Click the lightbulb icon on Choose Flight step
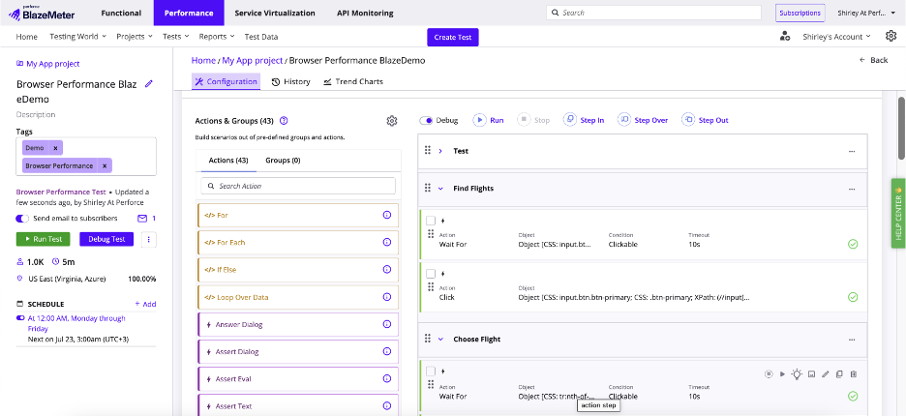The image size is (906, 416). coord(797,373)
